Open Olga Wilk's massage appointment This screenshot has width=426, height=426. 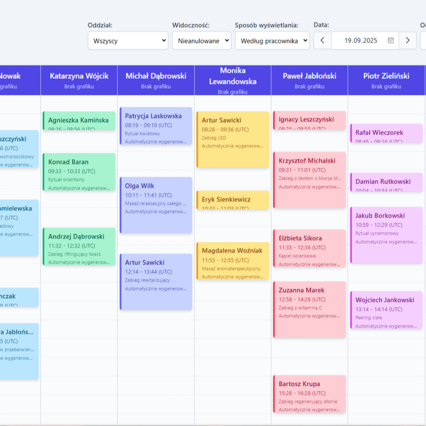(x=155, y=205)
